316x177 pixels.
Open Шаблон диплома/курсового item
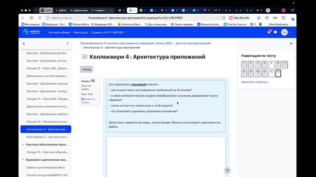tap(45, 167)
